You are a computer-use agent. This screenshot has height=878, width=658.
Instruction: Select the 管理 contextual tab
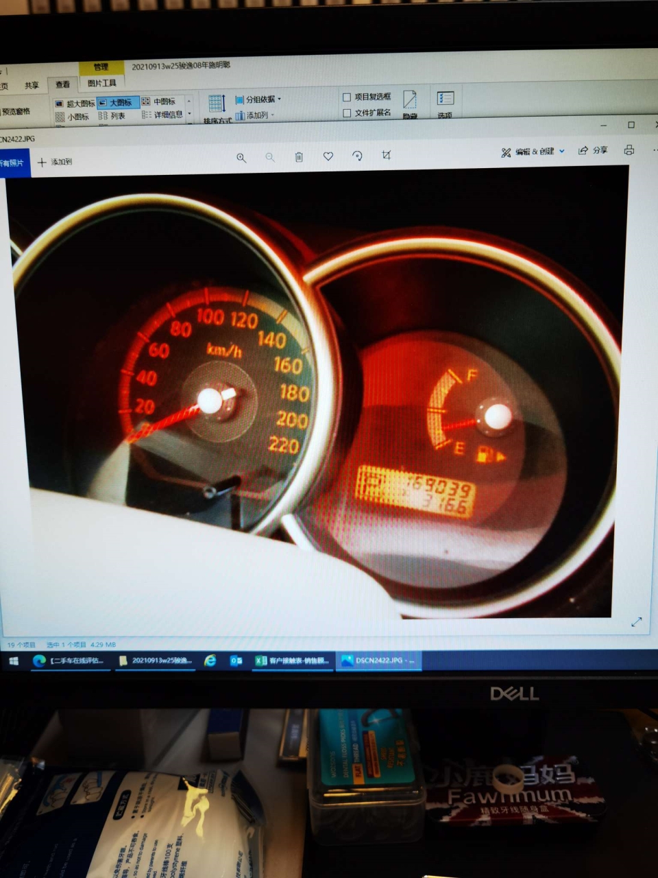101,67
